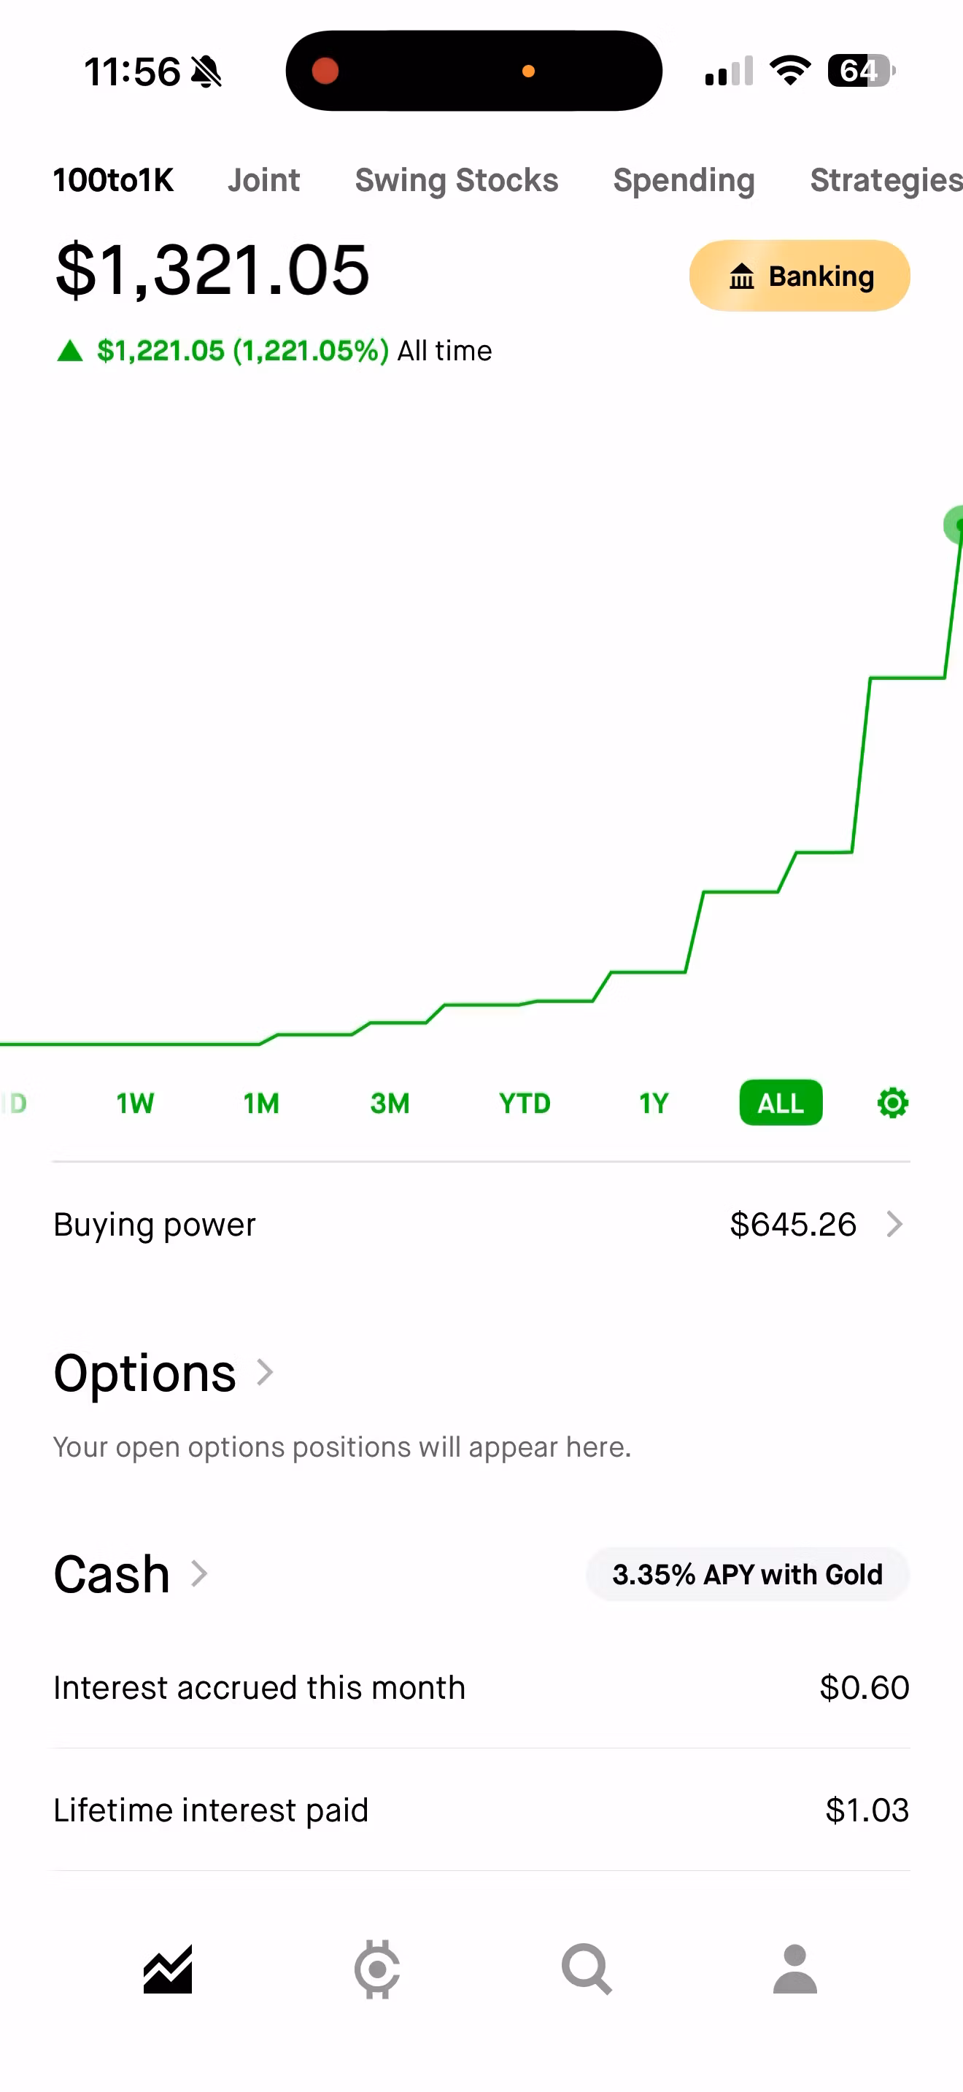Tap the 3.35% APY with Gold badge
This screenshot has height=2092, width=963.
tap(747, 1574)
